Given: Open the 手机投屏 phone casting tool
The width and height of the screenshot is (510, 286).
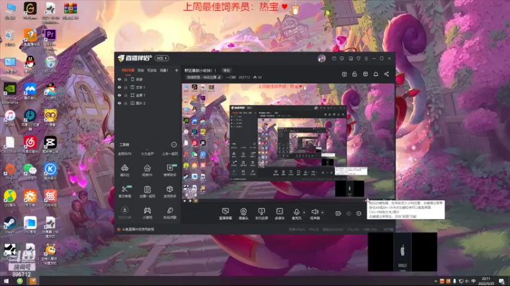Looking at the screenshot, I should tap(261, 214).
